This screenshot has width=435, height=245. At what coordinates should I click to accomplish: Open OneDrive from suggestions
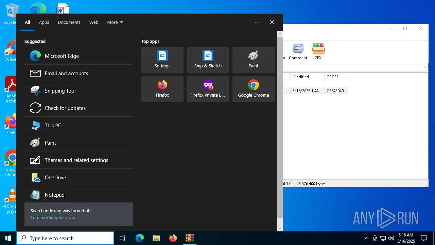79,177
